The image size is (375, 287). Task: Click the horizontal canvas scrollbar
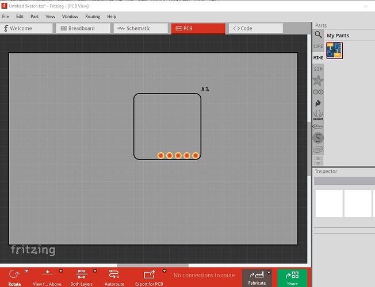(152, 266)
